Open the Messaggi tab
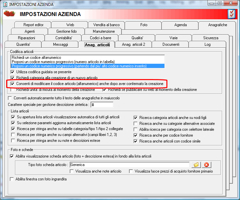This screenshot has height=200, width=240. click(x=61, y=44)
